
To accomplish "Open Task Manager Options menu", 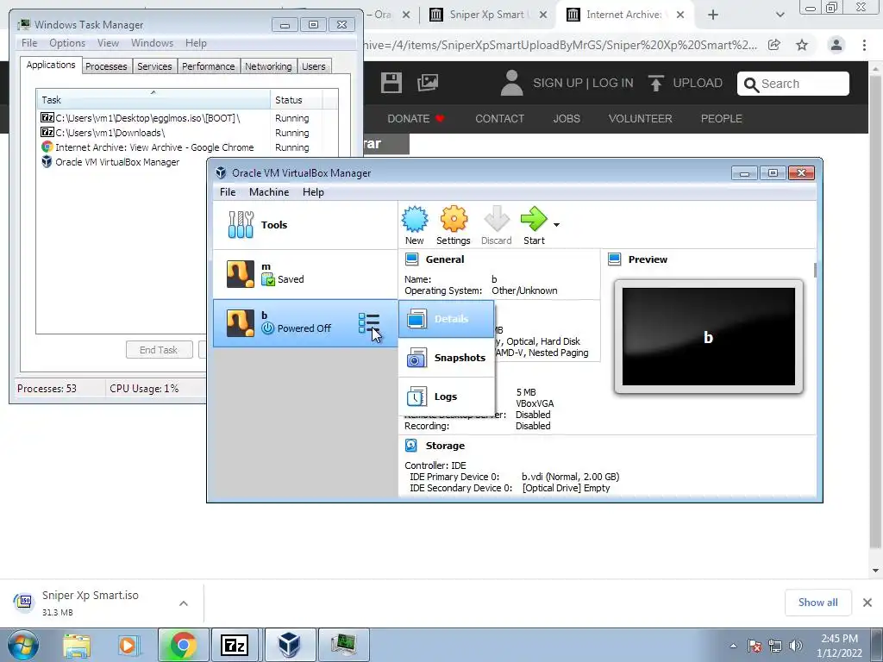I will pos(67,43).
